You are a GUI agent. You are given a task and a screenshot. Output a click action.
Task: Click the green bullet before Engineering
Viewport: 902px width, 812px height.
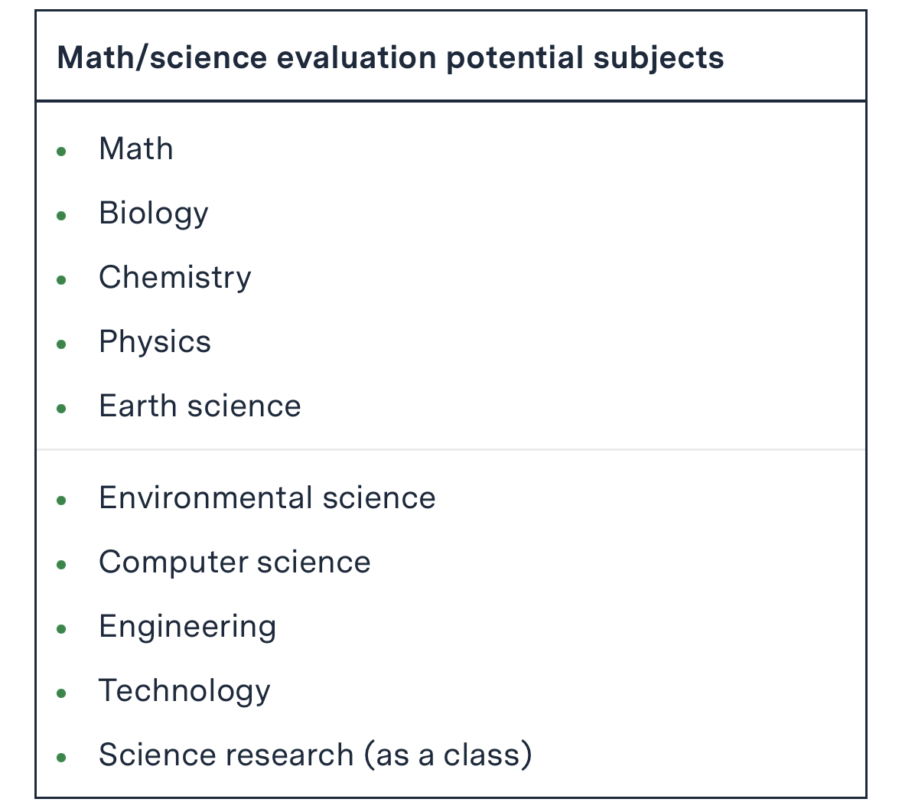coord(62,630)
